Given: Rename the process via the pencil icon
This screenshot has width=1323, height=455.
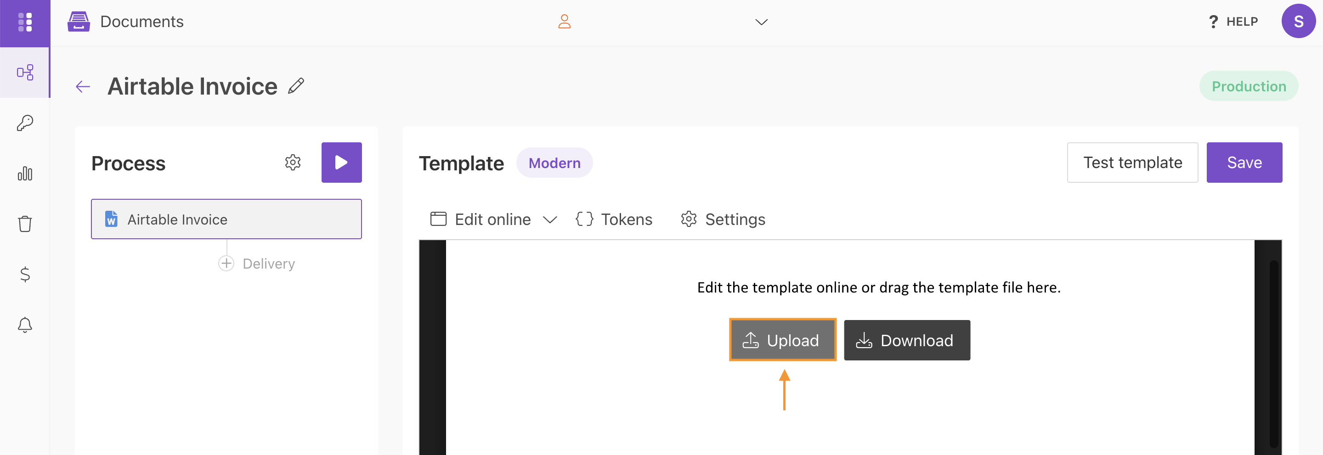Looking at the screenshot, I should click(296, 86).
